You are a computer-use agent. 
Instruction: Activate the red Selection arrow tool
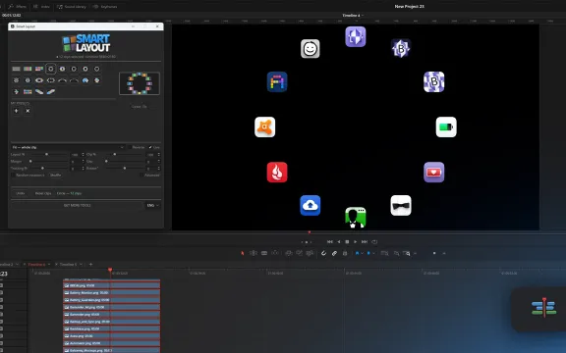click(242, 253)
